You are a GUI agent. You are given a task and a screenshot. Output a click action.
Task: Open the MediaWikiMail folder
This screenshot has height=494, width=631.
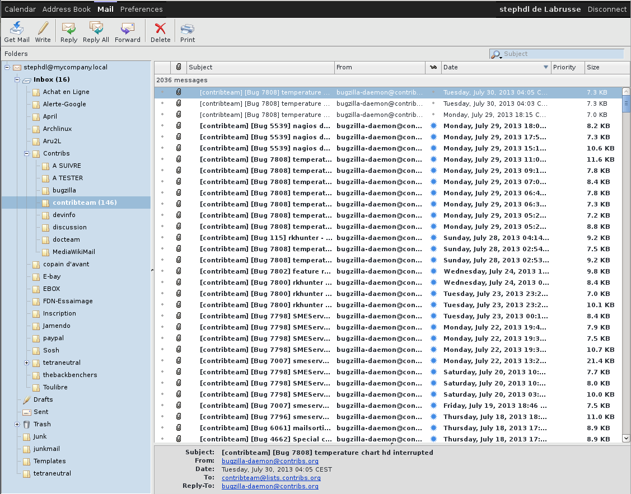click(x=74, y=252)
